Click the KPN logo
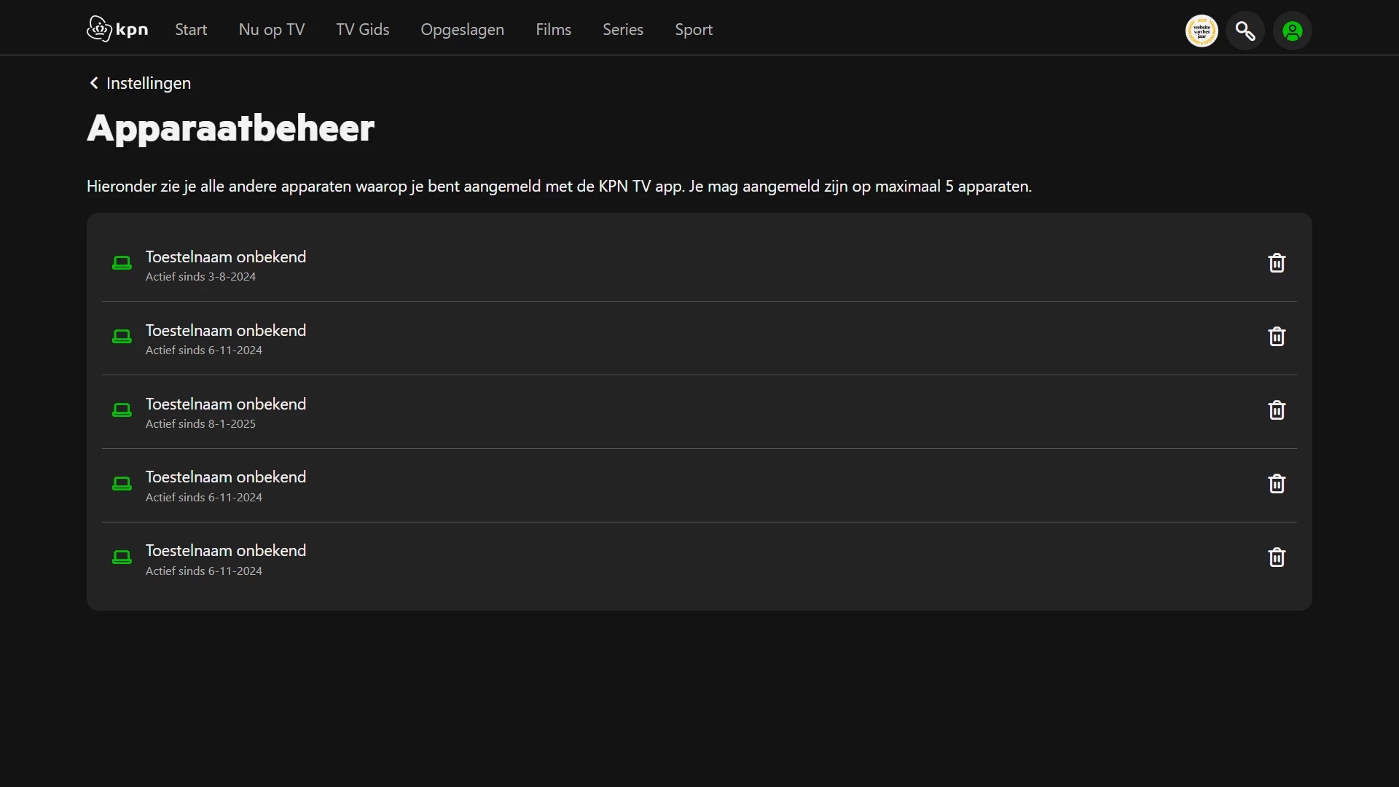 117,29
